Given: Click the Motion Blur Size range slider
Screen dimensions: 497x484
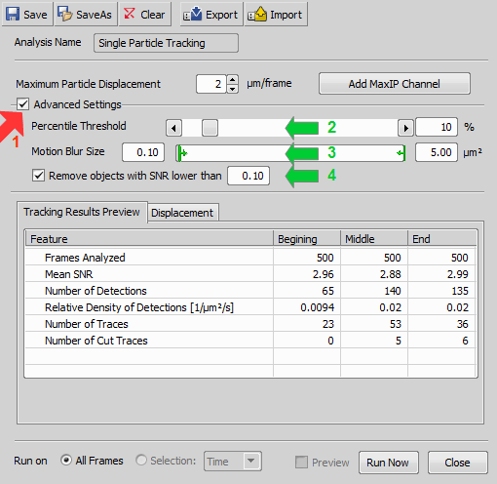Looking at the screenshot, I should coord(291,153).
